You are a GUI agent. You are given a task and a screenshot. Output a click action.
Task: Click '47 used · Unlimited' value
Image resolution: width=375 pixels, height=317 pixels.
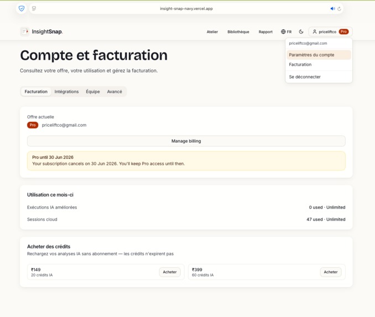pos(326,220)
